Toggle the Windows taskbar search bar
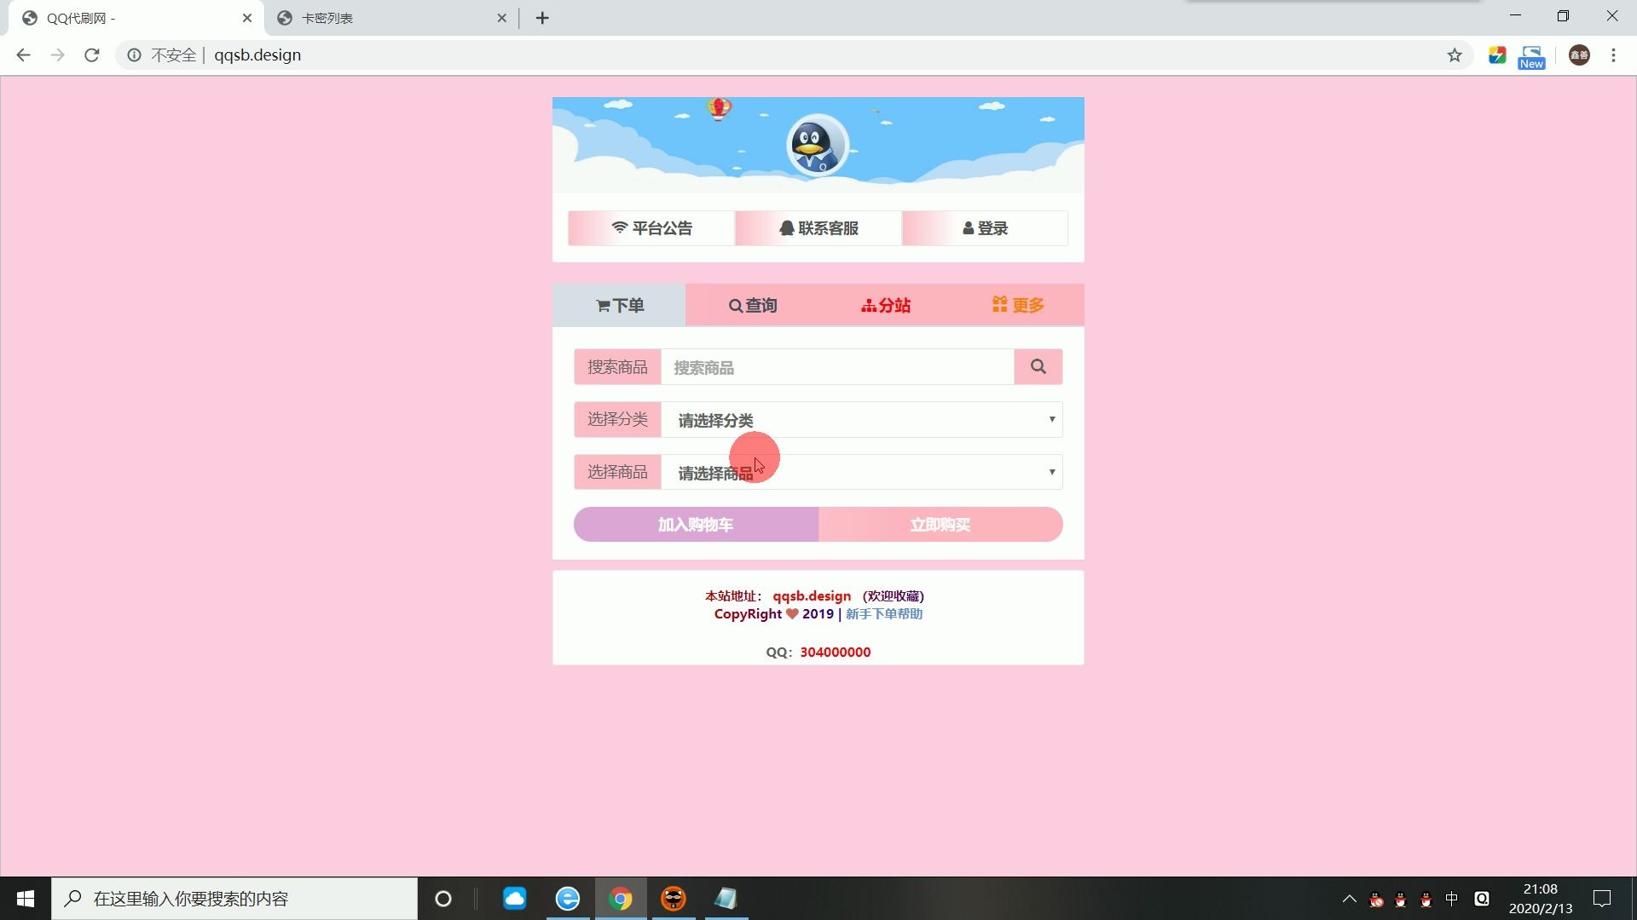1637x920 pixels. click(232, 899)
